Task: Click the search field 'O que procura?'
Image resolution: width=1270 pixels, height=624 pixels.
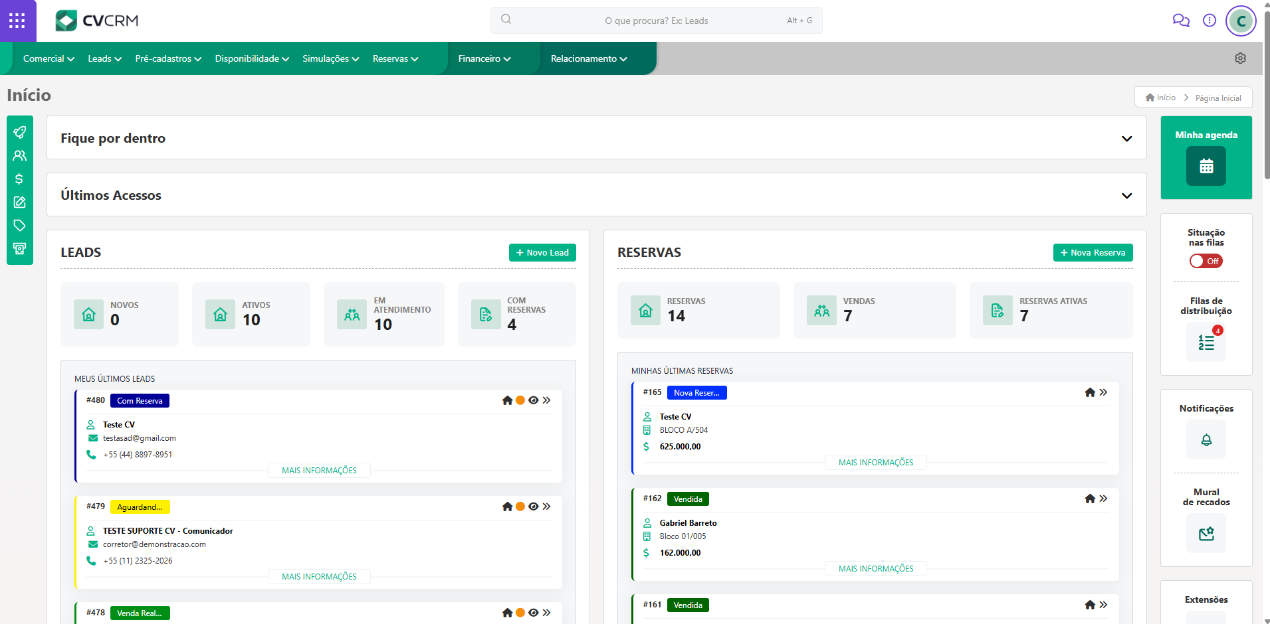Action: point(656,21)
